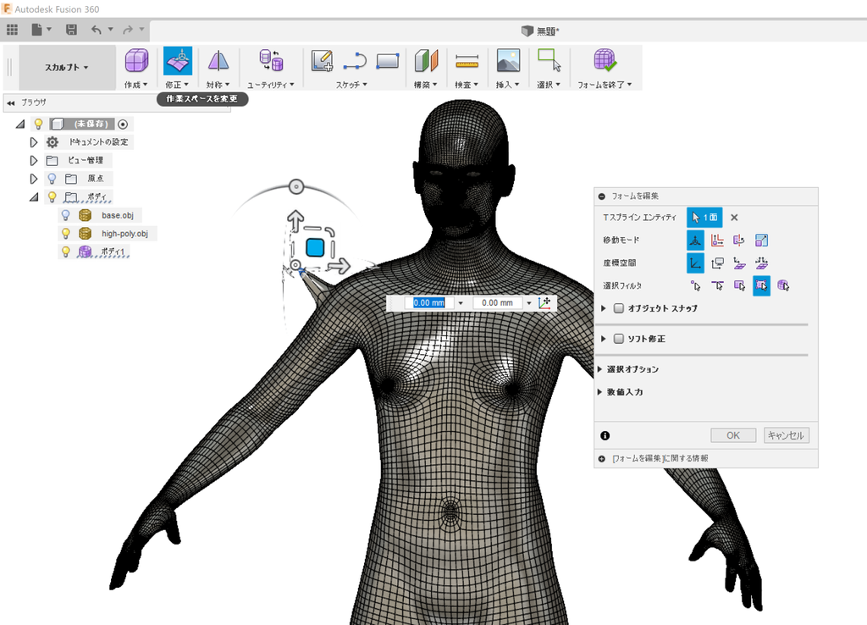Screen dimensions: 867x625
Task: Set coordinate space to the last 座標空間 icon
Action: coord(761,263)
